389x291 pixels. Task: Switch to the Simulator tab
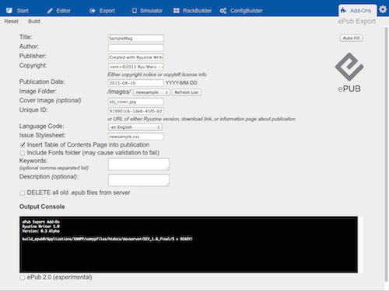147,11
